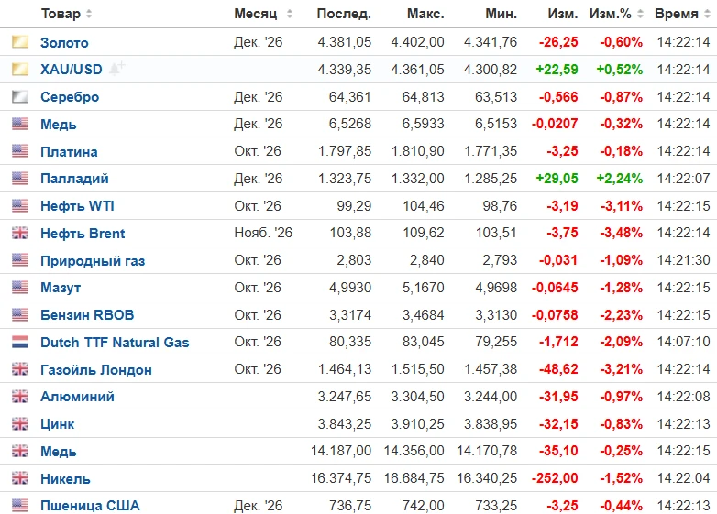The image size is (717, 514).
Task: Sort by Время using its sort arrows
Action: point(707,14)
